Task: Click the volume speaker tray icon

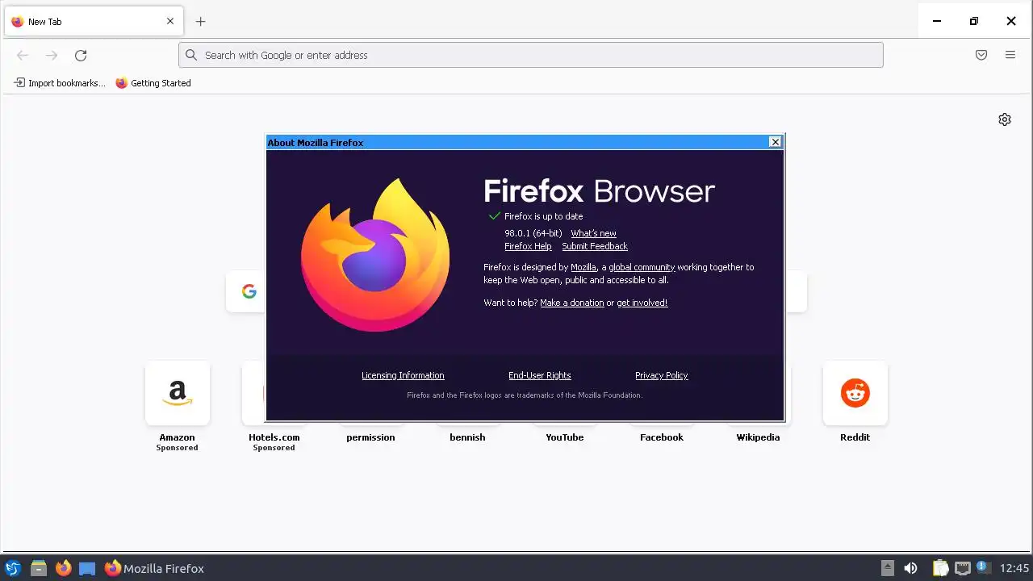Action: [910, 568]
